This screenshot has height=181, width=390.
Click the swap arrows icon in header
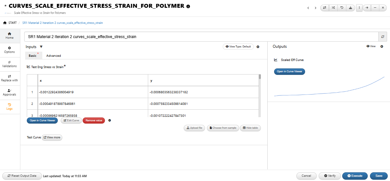click(324, 8)
